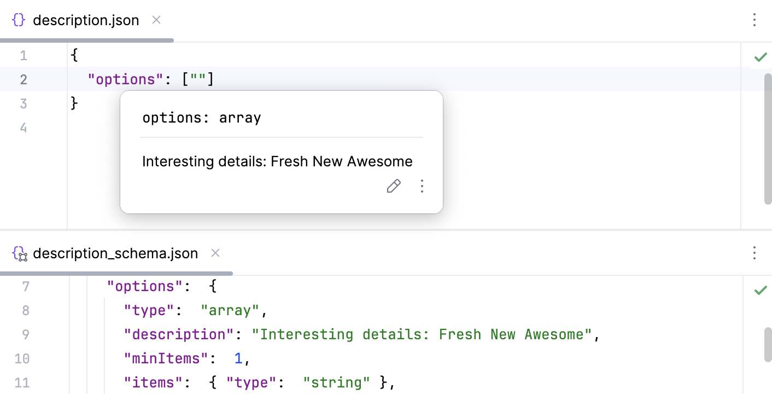Open the kebab menu of the schema editor
Viewport: 772px width, 394px height.
(754, 253)
